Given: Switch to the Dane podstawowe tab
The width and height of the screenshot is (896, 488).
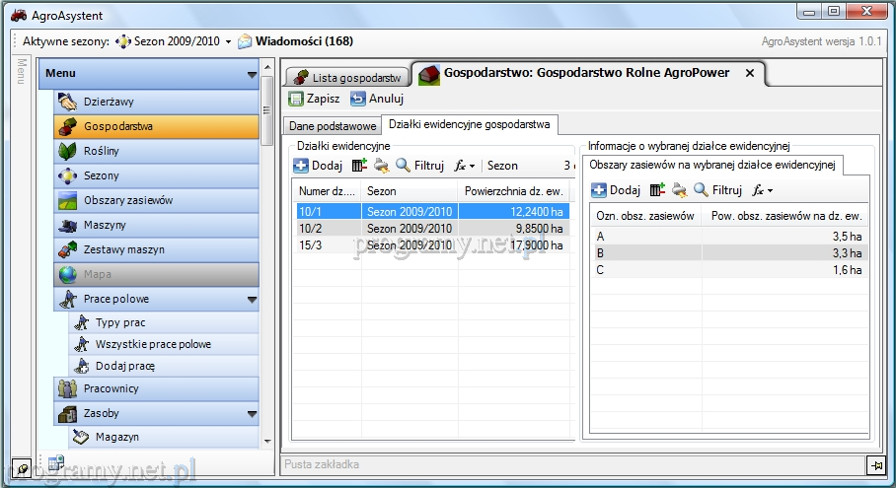Looking at the screenshot, I should click(x=333, y=126).
